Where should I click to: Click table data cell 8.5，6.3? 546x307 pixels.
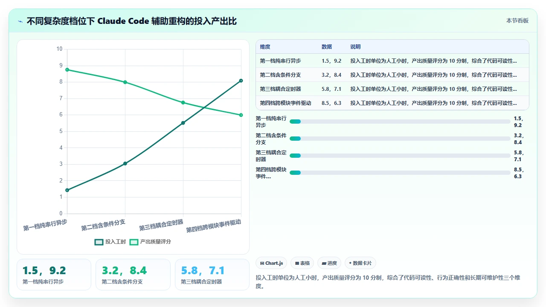pos(332,103)
